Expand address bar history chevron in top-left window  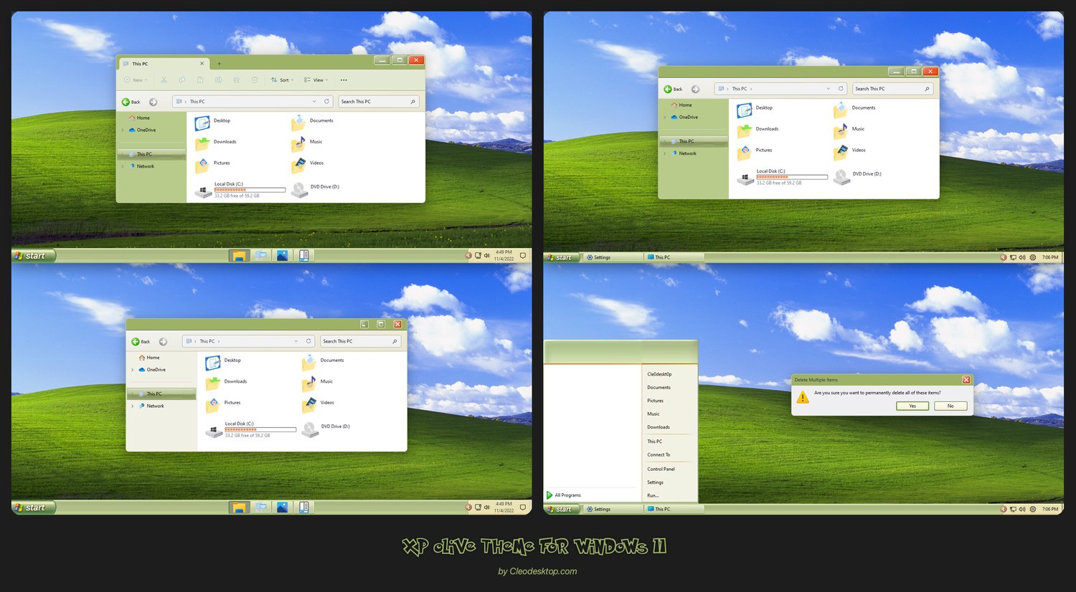click(x=314, y=102)
